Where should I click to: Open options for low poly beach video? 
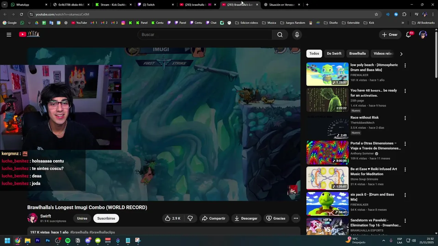(405, 65)
